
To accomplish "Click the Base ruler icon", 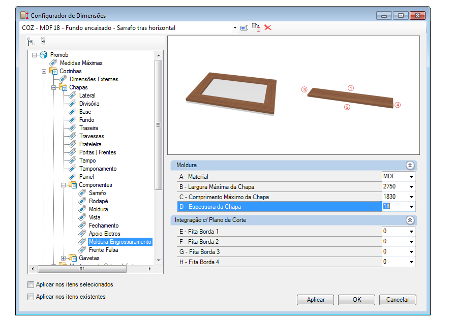I will pyautogui.click(x=73, y=112).
